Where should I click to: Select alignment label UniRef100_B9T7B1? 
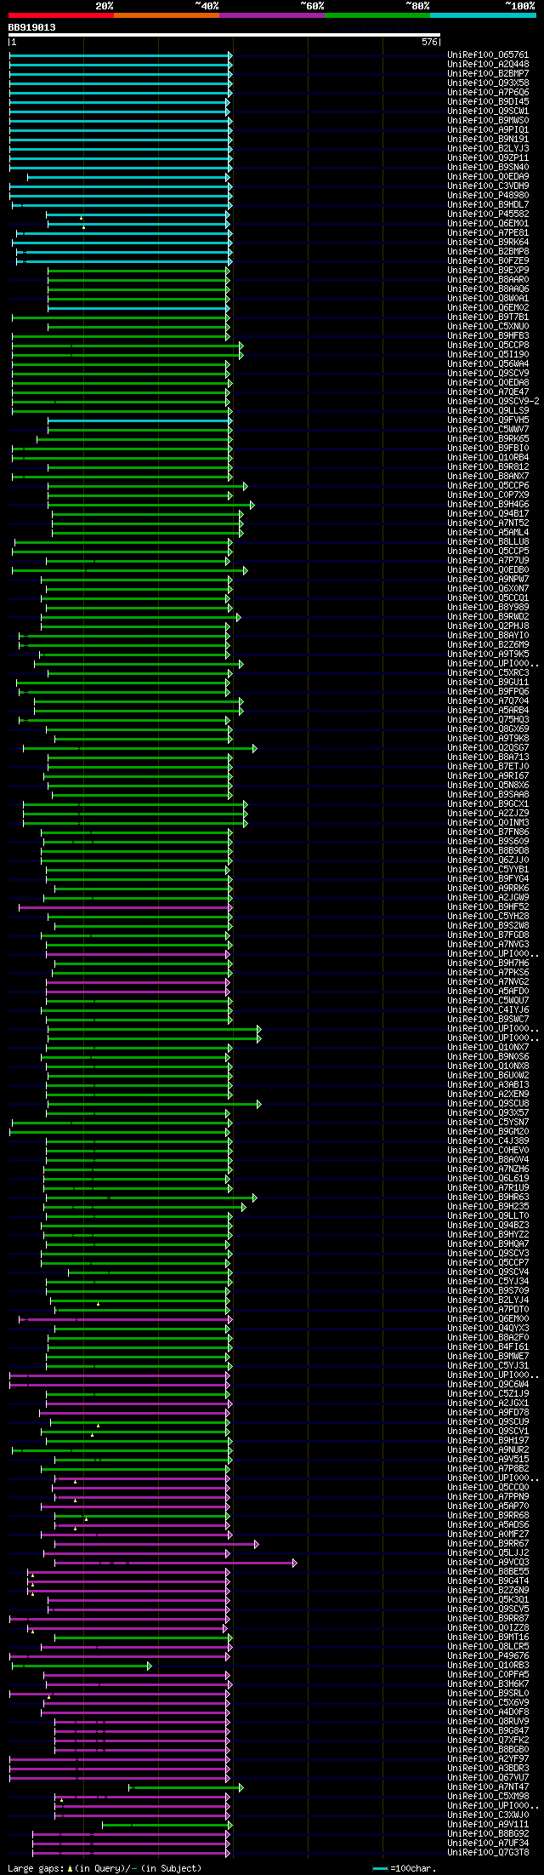(x=488, y=317)
